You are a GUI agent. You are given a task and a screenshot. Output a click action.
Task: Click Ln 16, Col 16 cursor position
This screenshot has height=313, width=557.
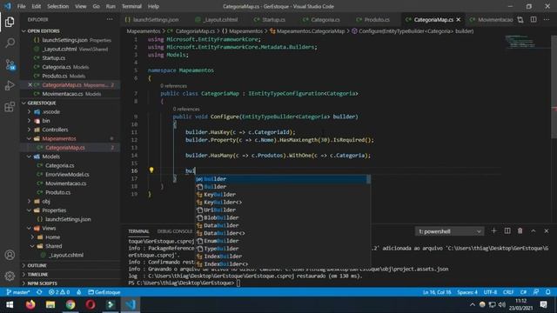point(437,292)
